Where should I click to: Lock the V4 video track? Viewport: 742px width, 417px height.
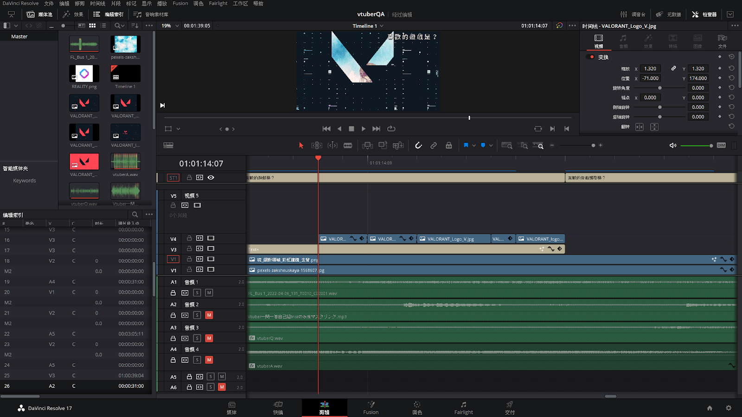point(189,238)
